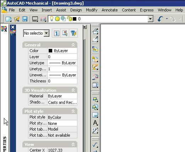The height and width of the screenshot is (152, 185).
Task: Open the Content menu
Action: tap(129, 10)
